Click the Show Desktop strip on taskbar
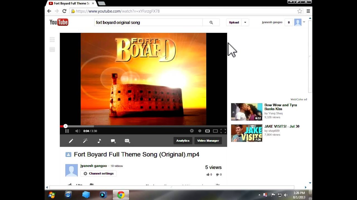 (x=310, y=195)
